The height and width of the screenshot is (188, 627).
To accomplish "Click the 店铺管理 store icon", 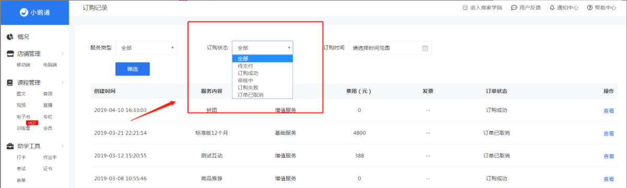I will (10, 54).
